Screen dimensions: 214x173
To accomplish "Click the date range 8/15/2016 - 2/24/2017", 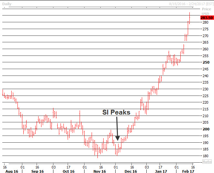I will tap(191, 4).
